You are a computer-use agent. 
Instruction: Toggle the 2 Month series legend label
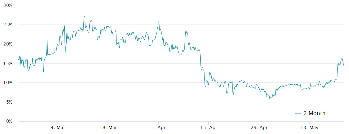click(x=314, y=113)
